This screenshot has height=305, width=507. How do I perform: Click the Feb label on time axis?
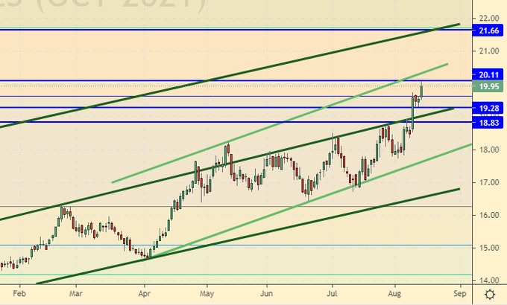tap(19, 293)
